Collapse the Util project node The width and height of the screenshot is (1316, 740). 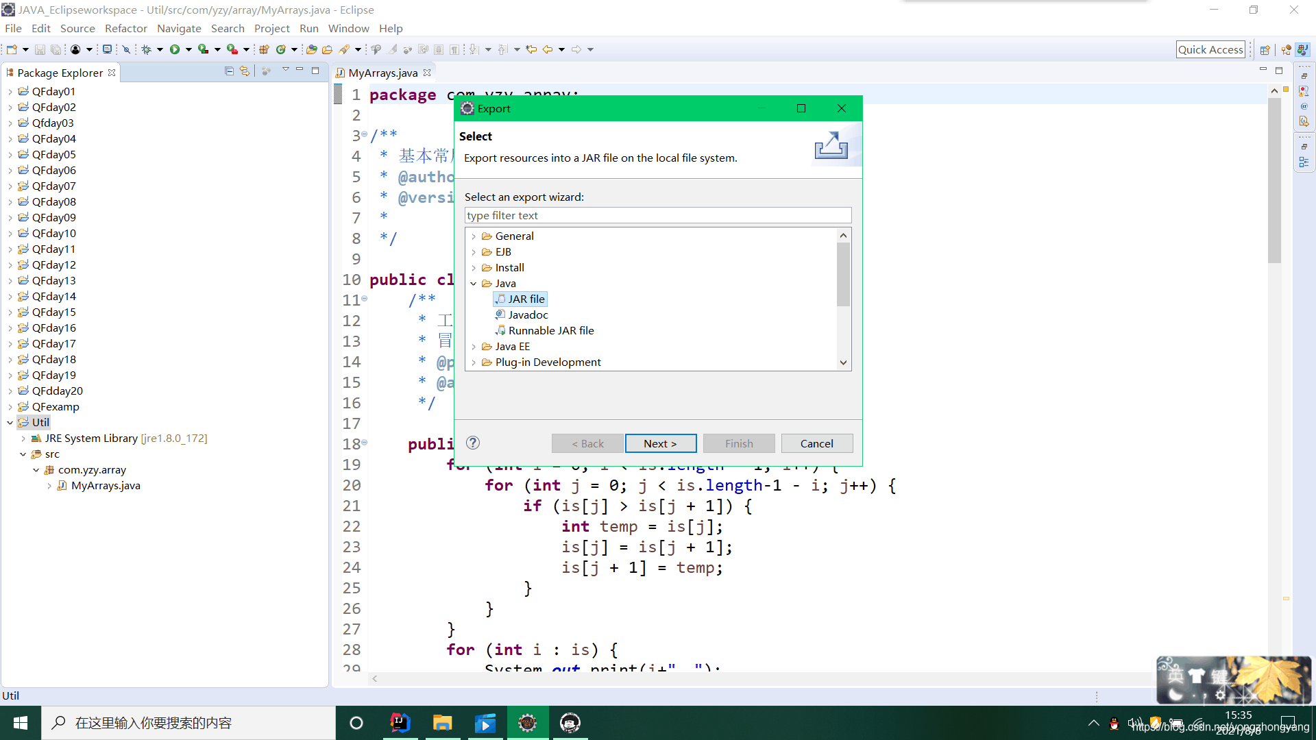[10, 423]
